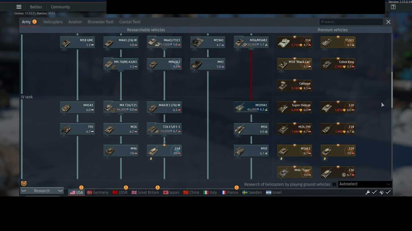Select the M18 GMC tank icon
Image resolution: width=412 pixels, height=231 pixels.
(66, 43)
